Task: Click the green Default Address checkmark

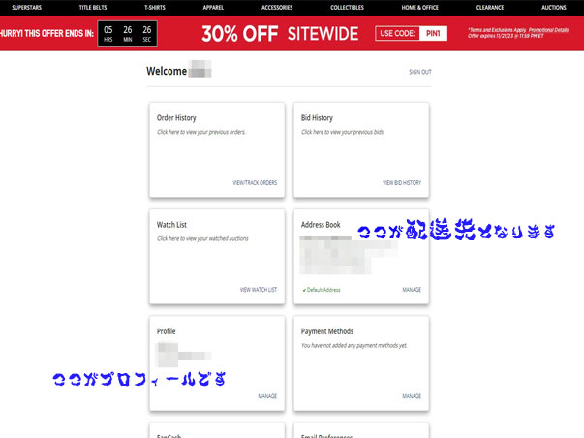Action: coord(304,290)
